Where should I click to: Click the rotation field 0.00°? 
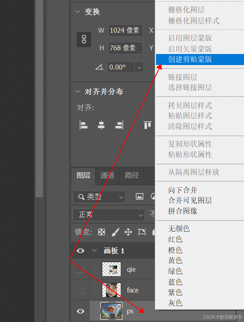pos(121,67)
